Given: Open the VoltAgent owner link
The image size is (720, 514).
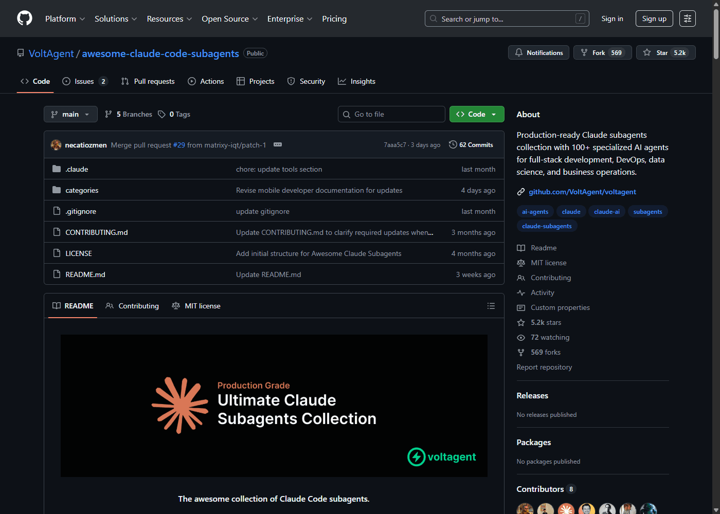Looking at the screenshot, I should [x=51, y=53].
